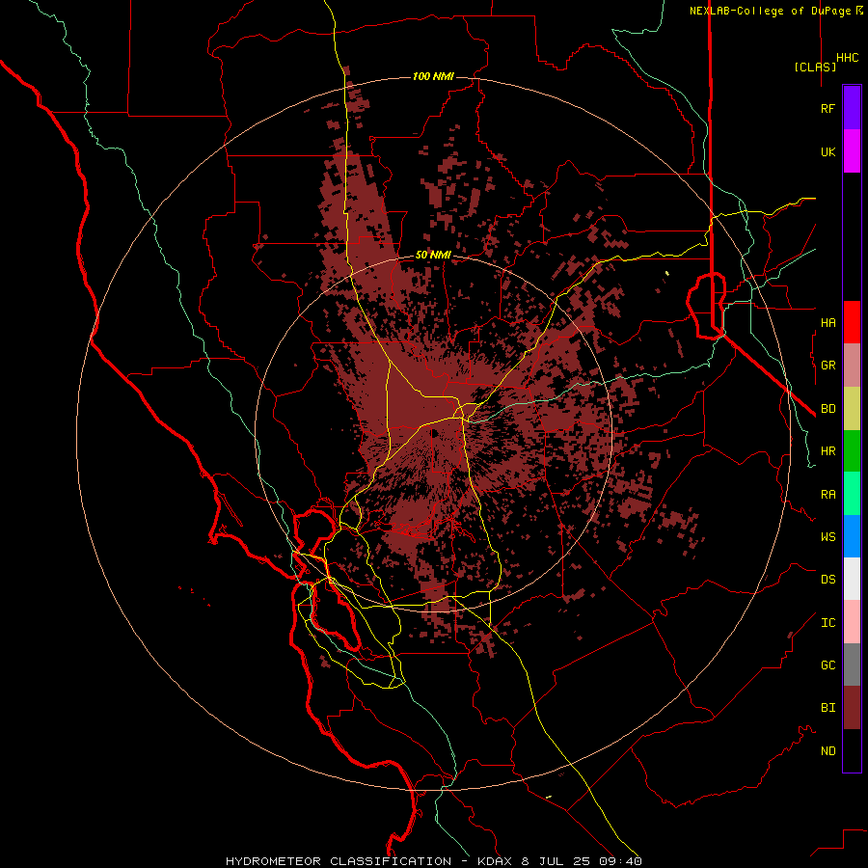Click the KDAX radar site identifier
The image size is (868, 868).
[496, 861]
